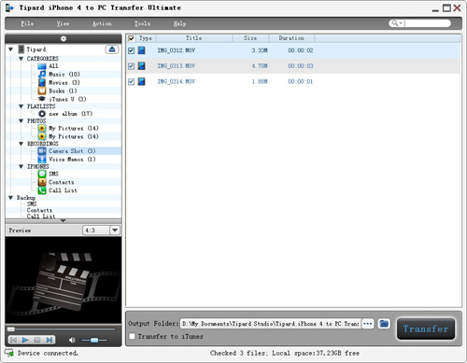
Task: Collapse the Backup tree node
Action: coord(11,198)
